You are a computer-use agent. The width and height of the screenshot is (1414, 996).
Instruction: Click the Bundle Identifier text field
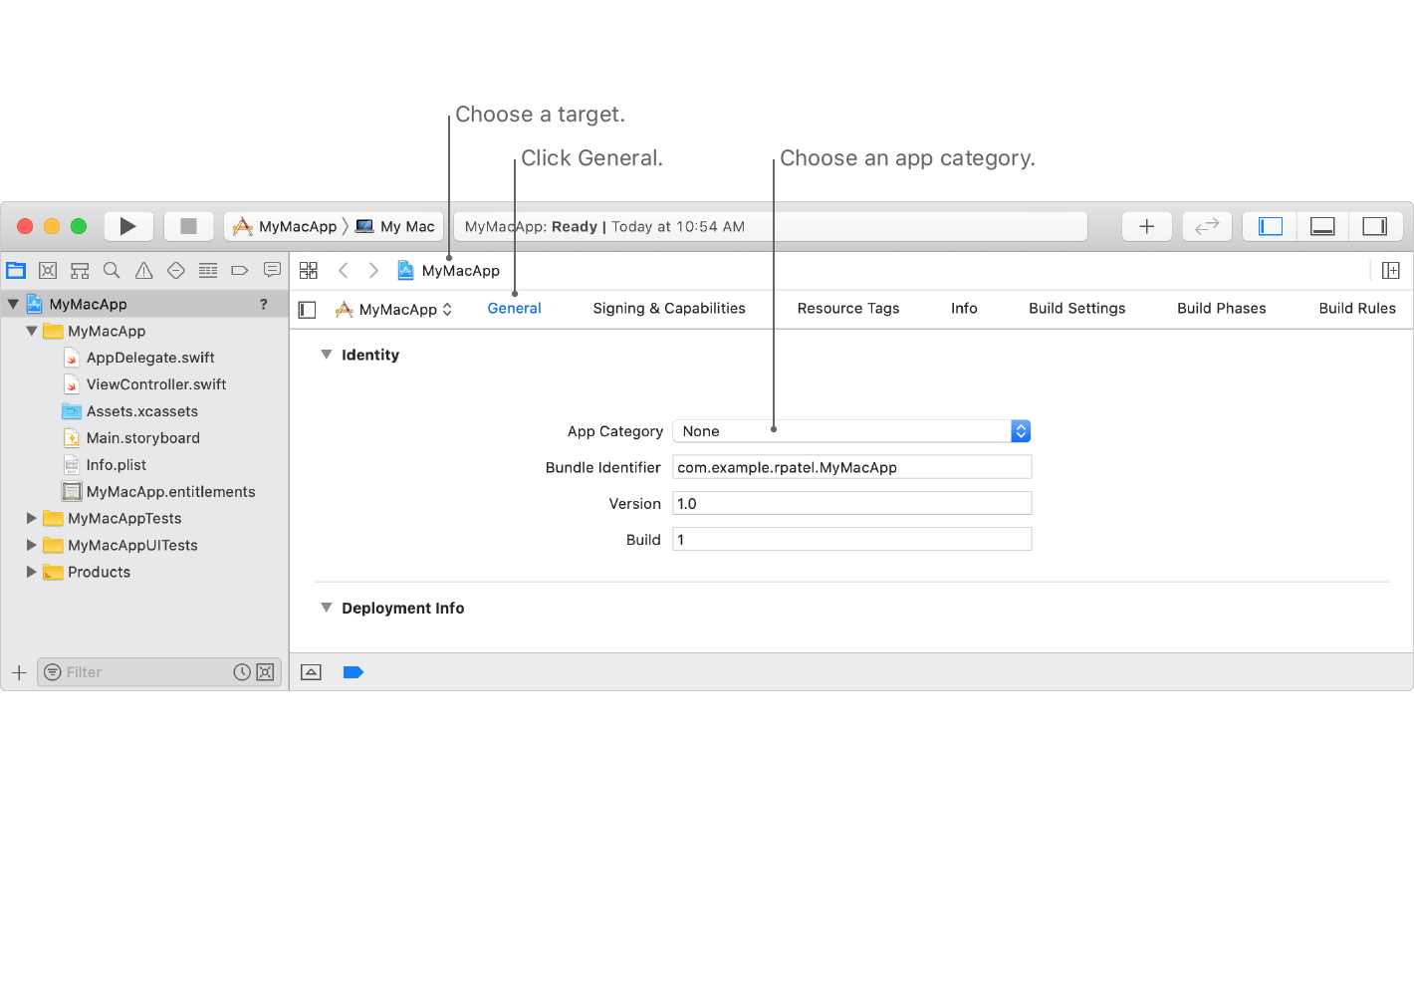851,467
